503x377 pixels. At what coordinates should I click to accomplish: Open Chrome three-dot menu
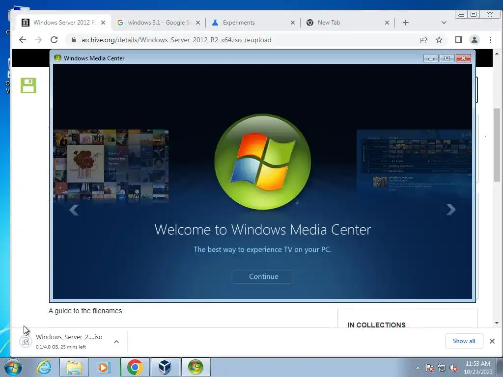[x=490, y=40]
